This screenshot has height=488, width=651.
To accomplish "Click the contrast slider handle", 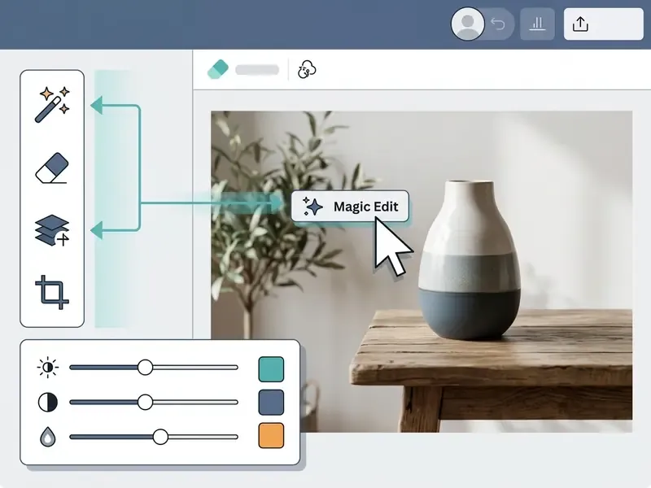I will coord(145,402).
